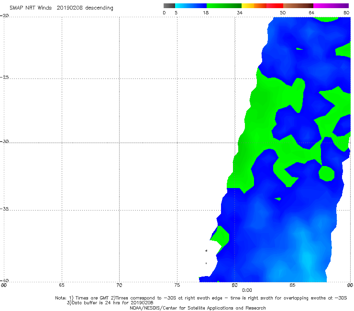354x311 pixels.
Task: Click the latitude label '-25'
Action: pyautogui.click(x=4, y=77)
